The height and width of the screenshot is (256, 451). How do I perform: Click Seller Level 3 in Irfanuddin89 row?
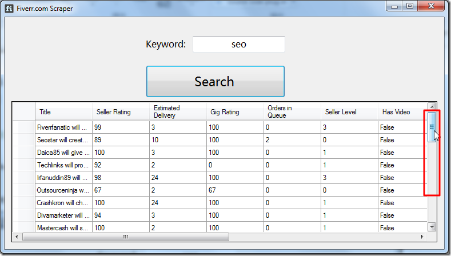pyautogui.click(x=349, y=178)
